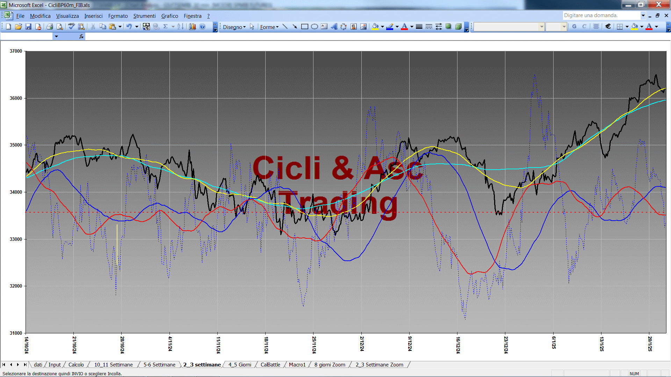The width and height of the screenshot is (671, 377).
Task: Select the Oval drawing tool
Action: coord(315,27)
